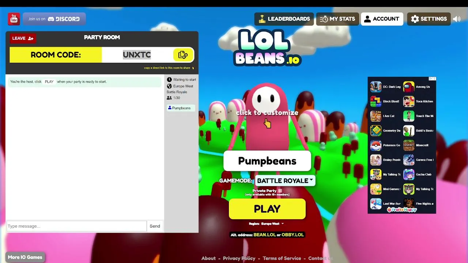The height and width of the screenshot is (263, 468).
Task: Open the Pokemon Go ad icon
Action: tap(375, 145)
